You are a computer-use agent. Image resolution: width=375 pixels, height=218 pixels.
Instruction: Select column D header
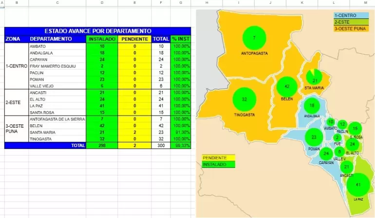[102, 3]
